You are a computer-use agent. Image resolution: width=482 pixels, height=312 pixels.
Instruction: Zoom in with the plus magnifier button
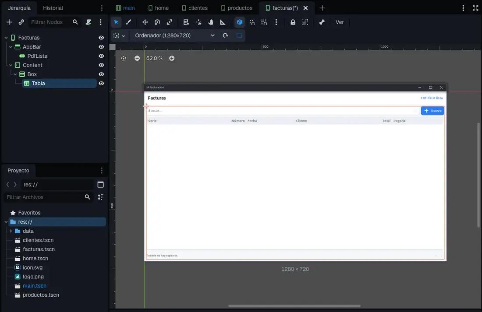172,58
